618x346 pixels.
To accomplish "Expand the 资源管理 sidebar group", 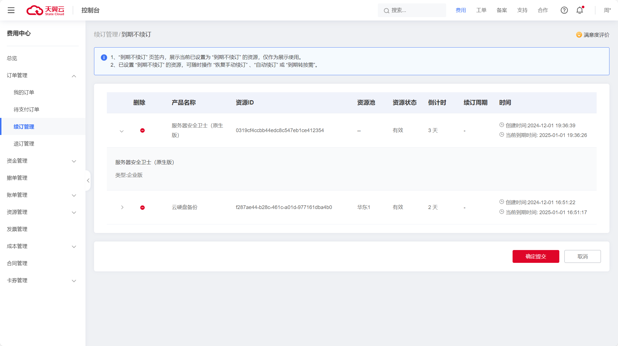I will (x=74, y=212).
